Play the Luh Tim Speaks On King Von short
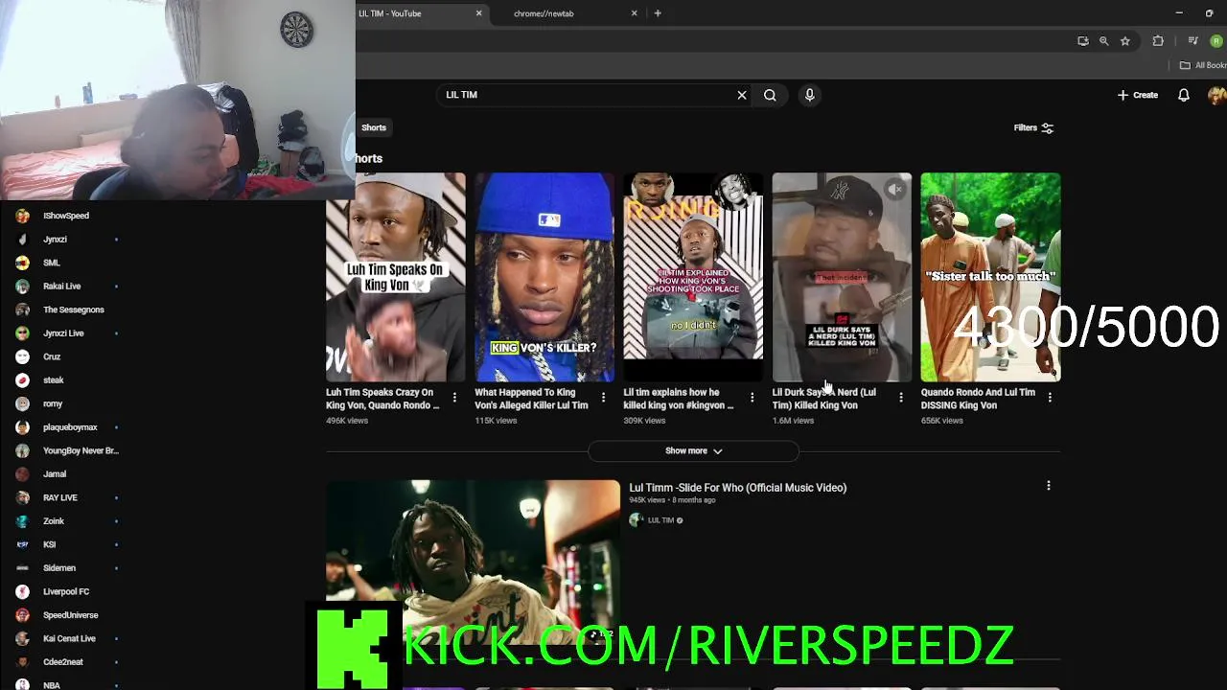1227x690 pixels. (x=396, y=277)
